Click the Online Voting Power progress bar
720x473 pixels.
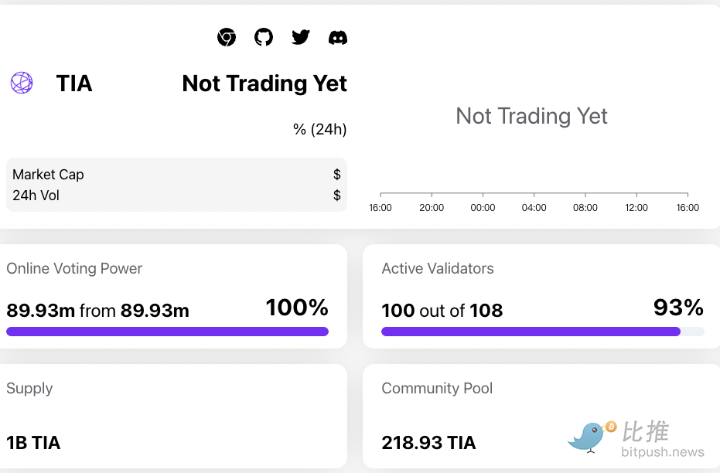click(167, 332)
